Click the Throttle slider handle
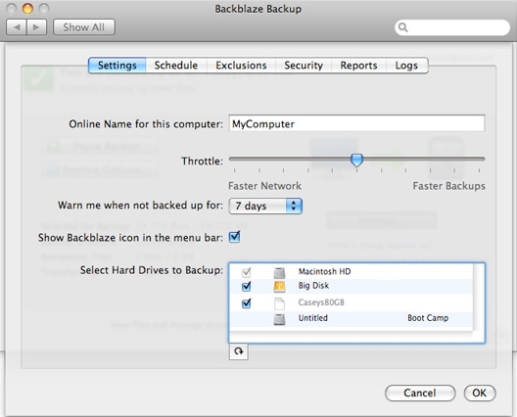 [x=356, y=160]
